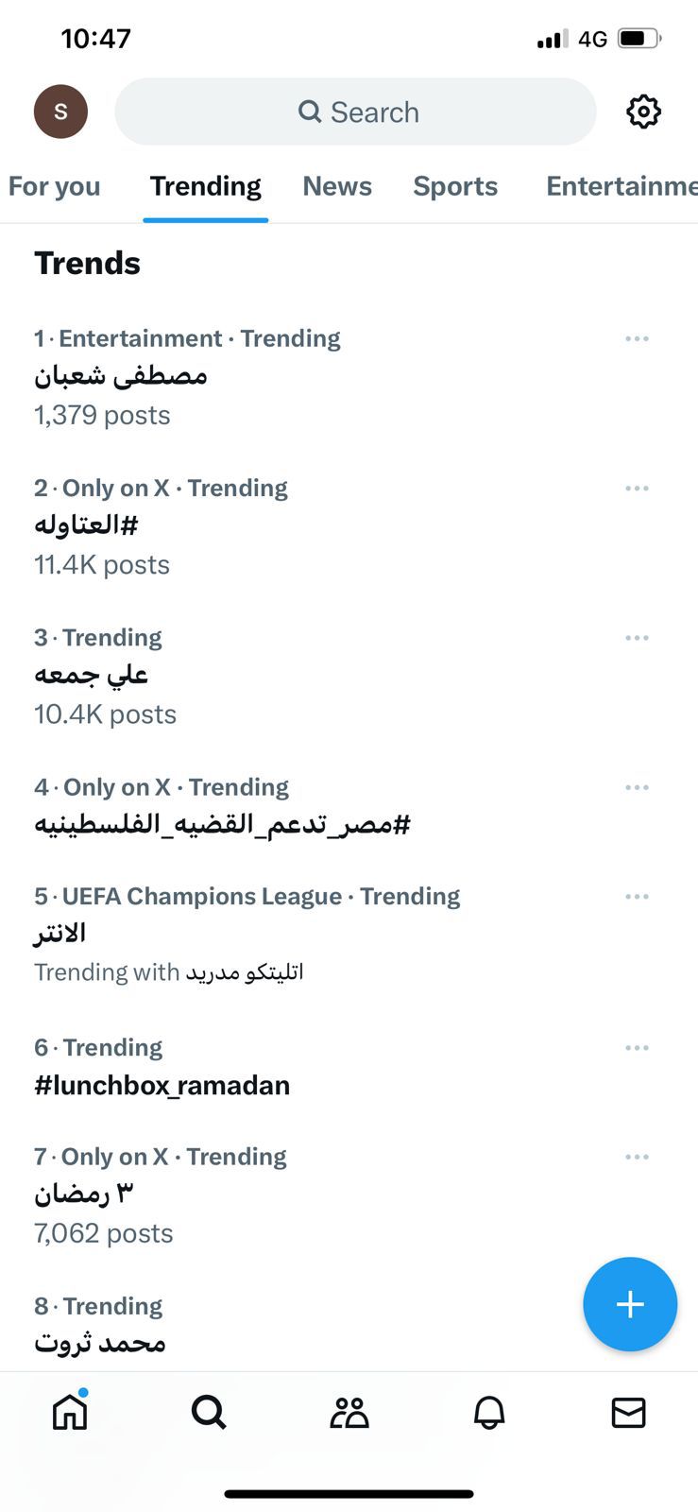The height and width of the screenshot is (1512, 698).
Task: Open the settings gear icon
Action: point(643,112)
